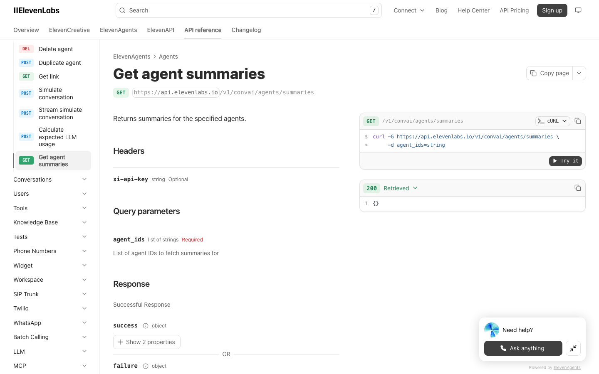599x374 pixels.
Task: Switch to the ElevenCreative tab
Action: (69, 30)
